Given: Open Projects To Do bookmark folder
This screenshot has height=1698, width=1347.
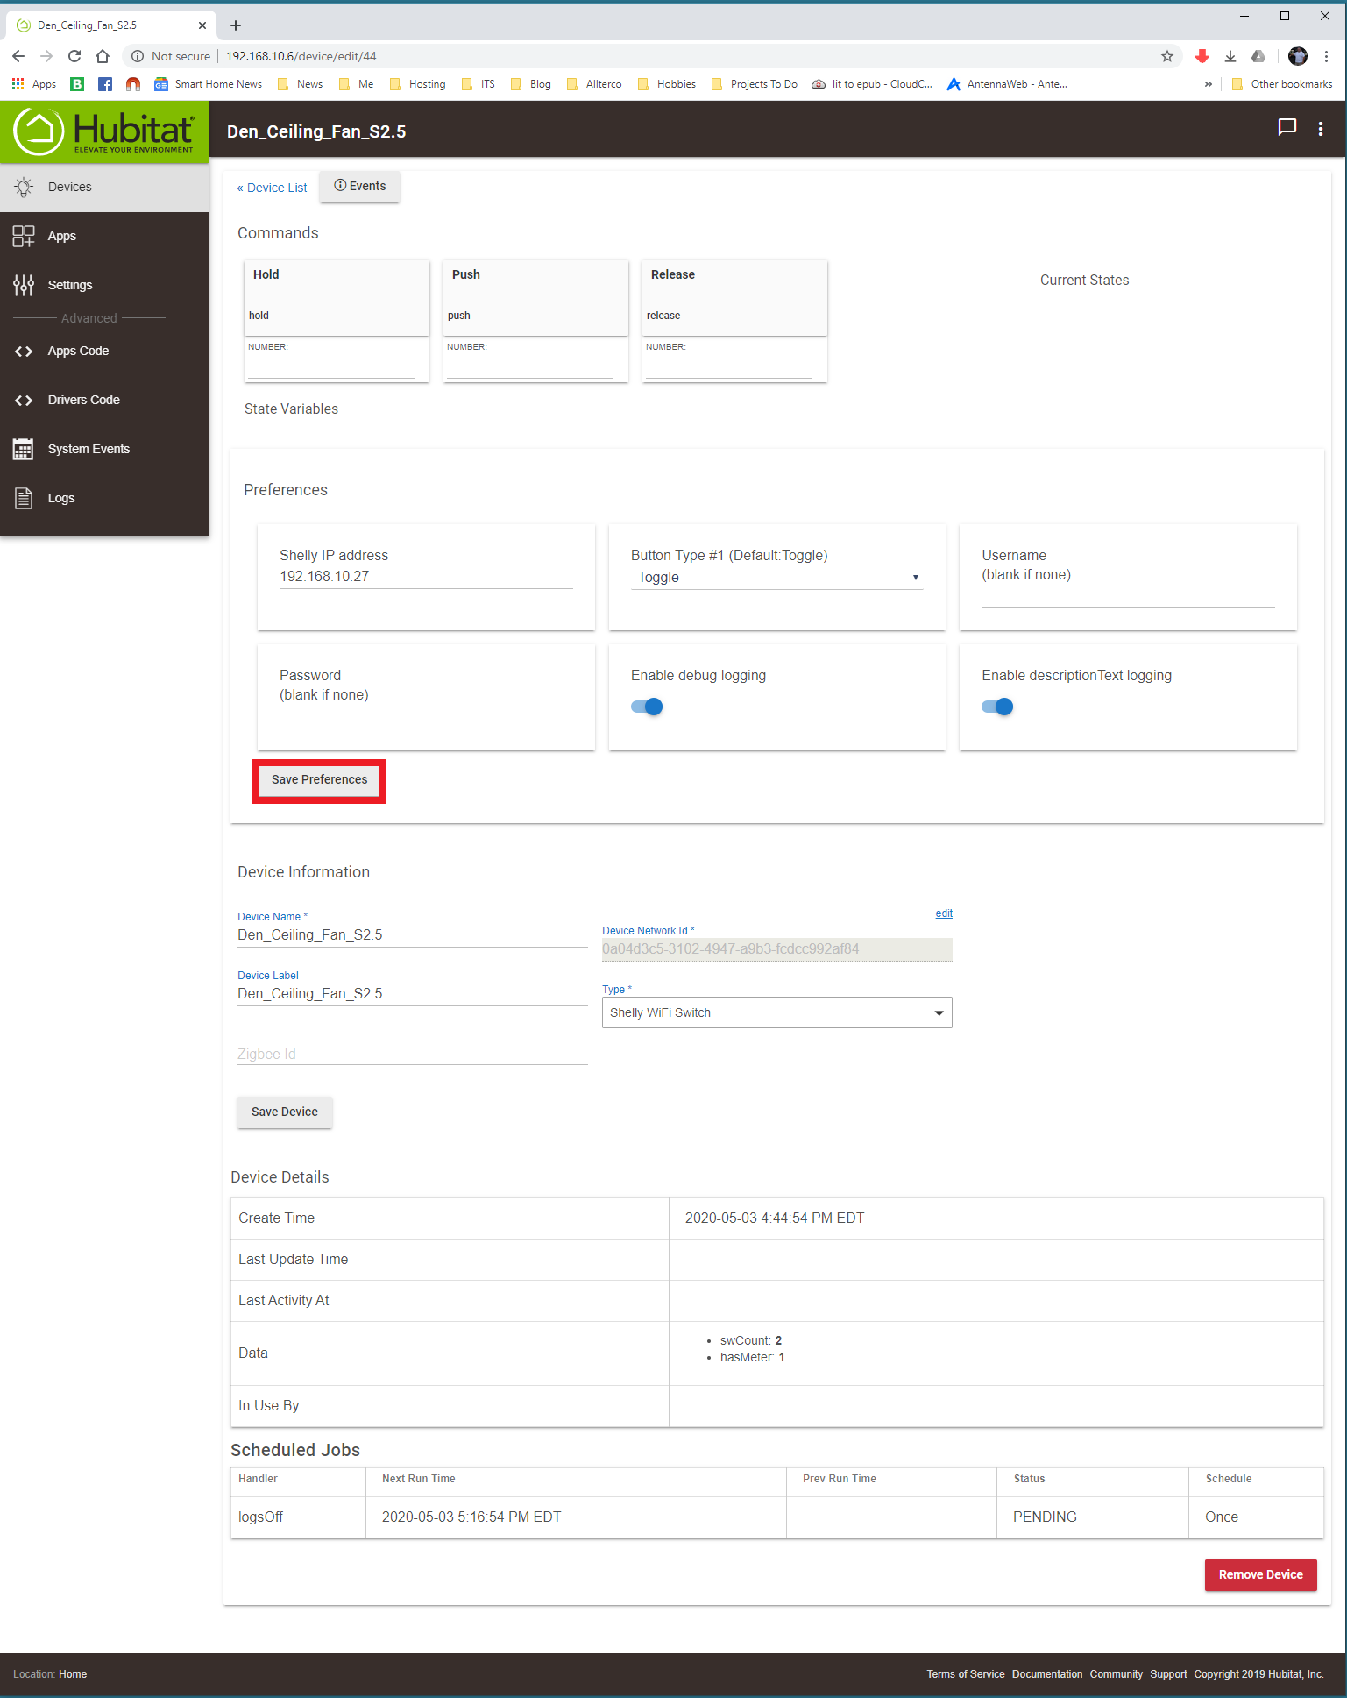Looking at the screenshot, I should click(755, 84).
